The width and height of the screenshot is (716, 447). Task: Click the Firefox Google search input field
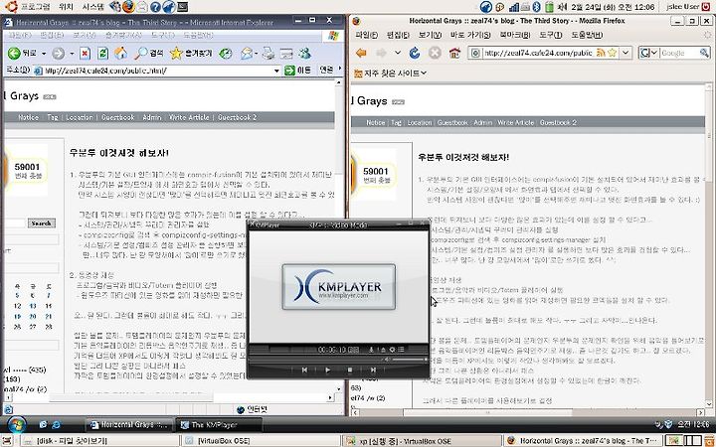(679, 53)
